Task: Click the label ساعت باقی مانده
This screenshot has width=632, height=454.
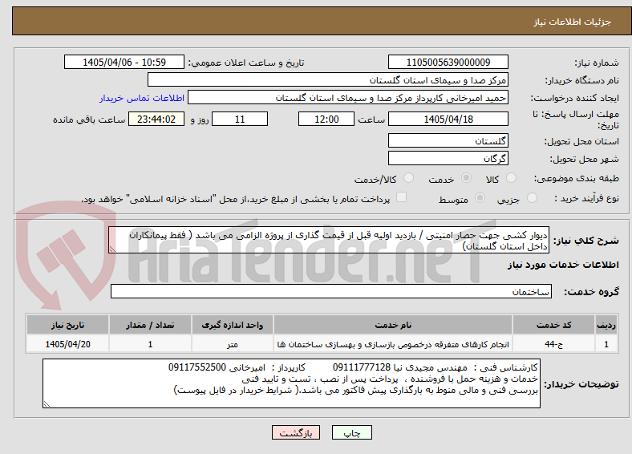Action: (89, 120)
